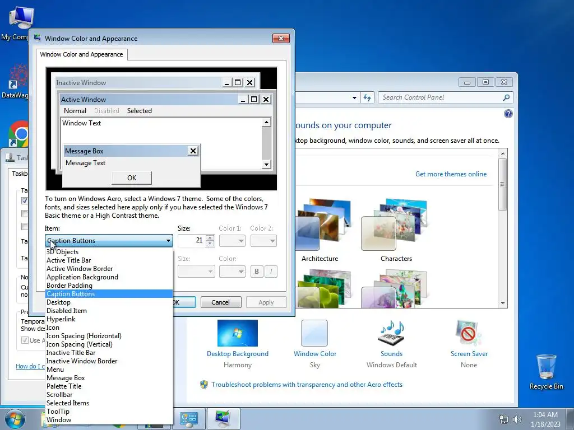
Task: Click the Size value field showing 21
Action: pyautogui.click(x=192, y=241)
